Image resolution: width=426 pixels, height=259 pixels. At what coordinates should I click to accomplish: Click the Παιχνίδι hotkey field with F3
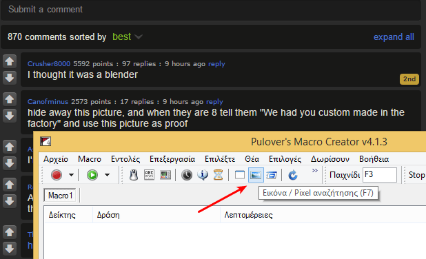click(380, 175)
